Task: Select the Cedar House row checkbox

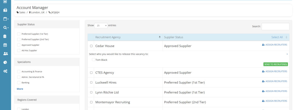Action: [91, 46]
